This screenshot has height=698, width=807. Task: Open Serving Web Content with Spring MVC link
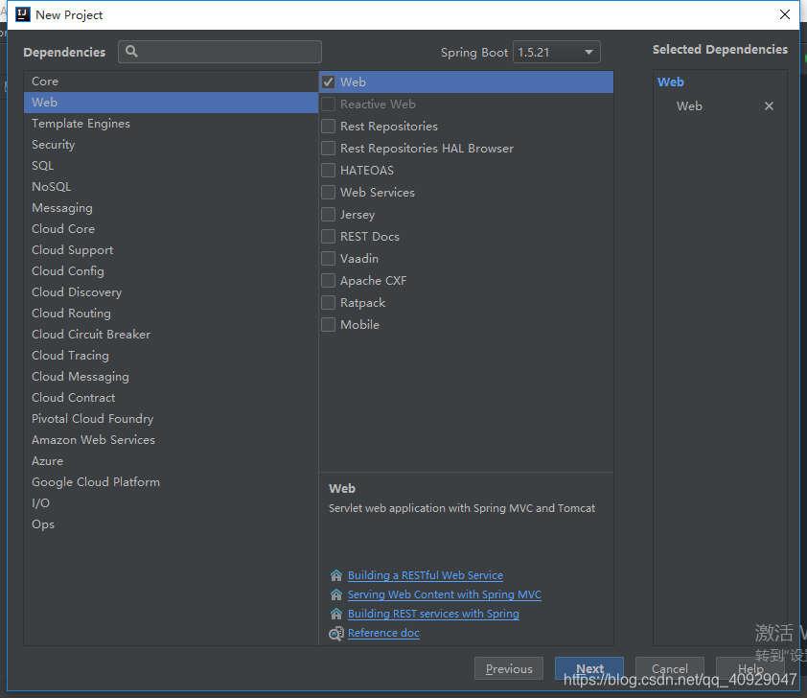coord(444,594)
